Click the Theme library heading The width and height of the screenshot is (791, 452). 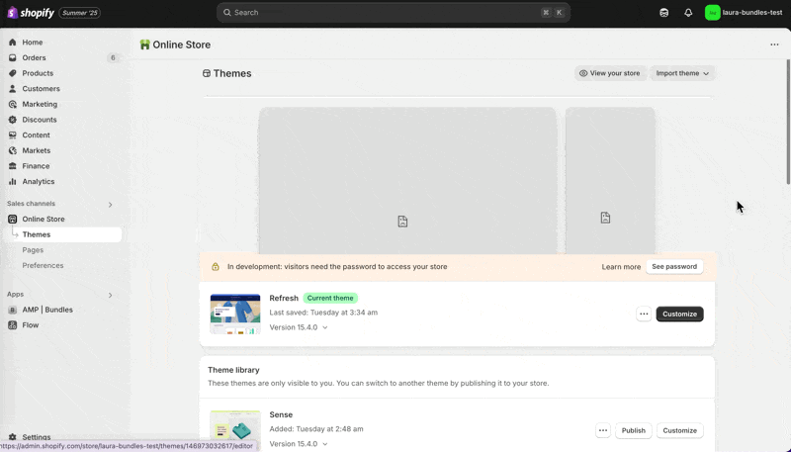pyautogui.click(x=233, y=370)
